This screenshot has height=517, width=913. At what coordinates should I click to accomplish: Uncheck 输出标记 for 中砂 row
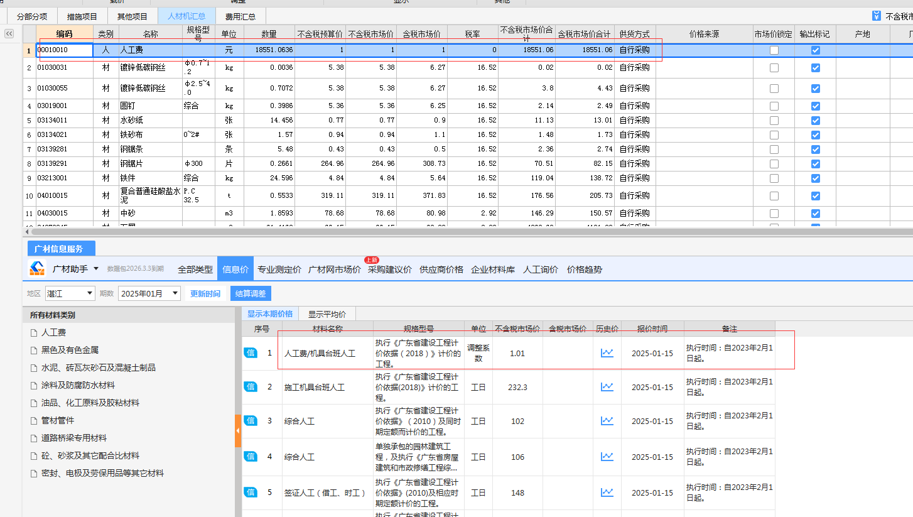coord(815,214)
